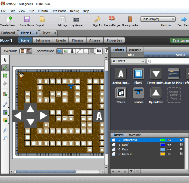Screen dimensions: 189x183
Task: Click the remove layer minus button
Action: [x=119, y=171]
